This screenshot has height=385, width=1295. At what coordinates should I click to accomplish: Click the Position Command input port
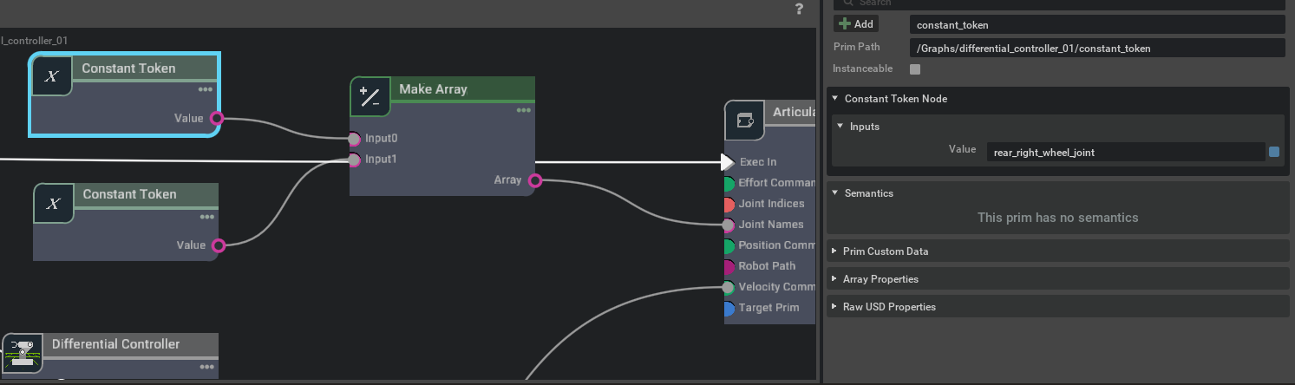[729, 245]
